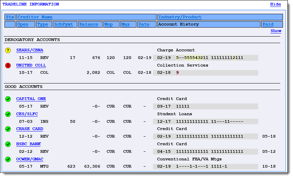
Task: Click the yellow question status icon for SEARS/CBNA
Action: (8, 50)
